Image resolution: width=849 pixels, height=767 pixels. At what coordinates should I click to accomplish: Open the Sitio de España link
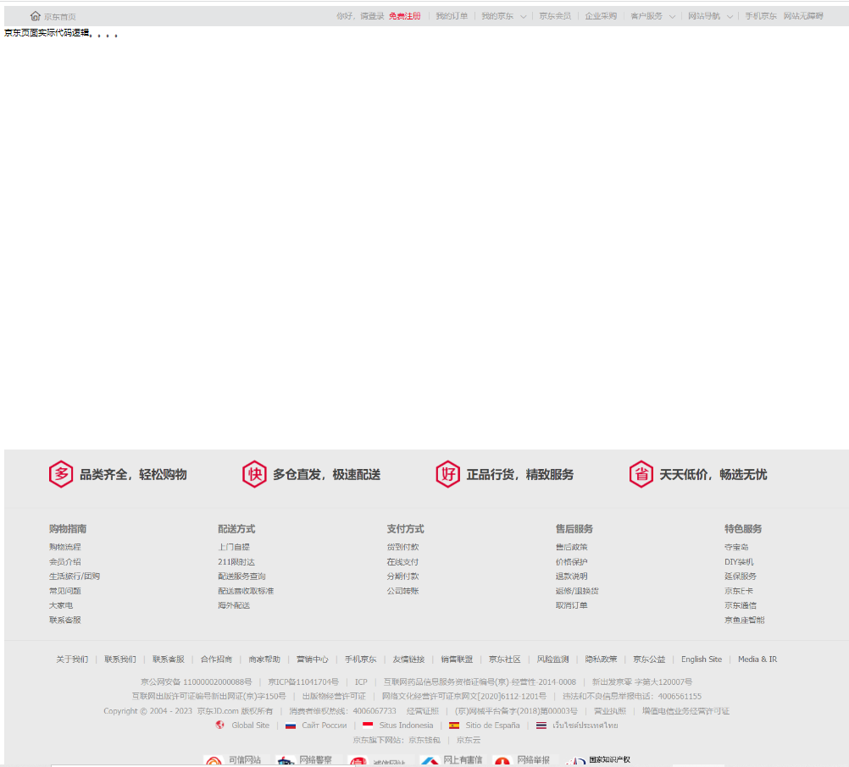click(x=493, y=726)
